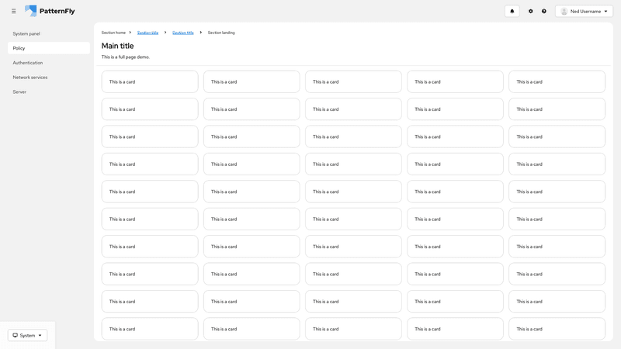Open the Server navigation item
This screenshot has height=349, width=621.
19,92
